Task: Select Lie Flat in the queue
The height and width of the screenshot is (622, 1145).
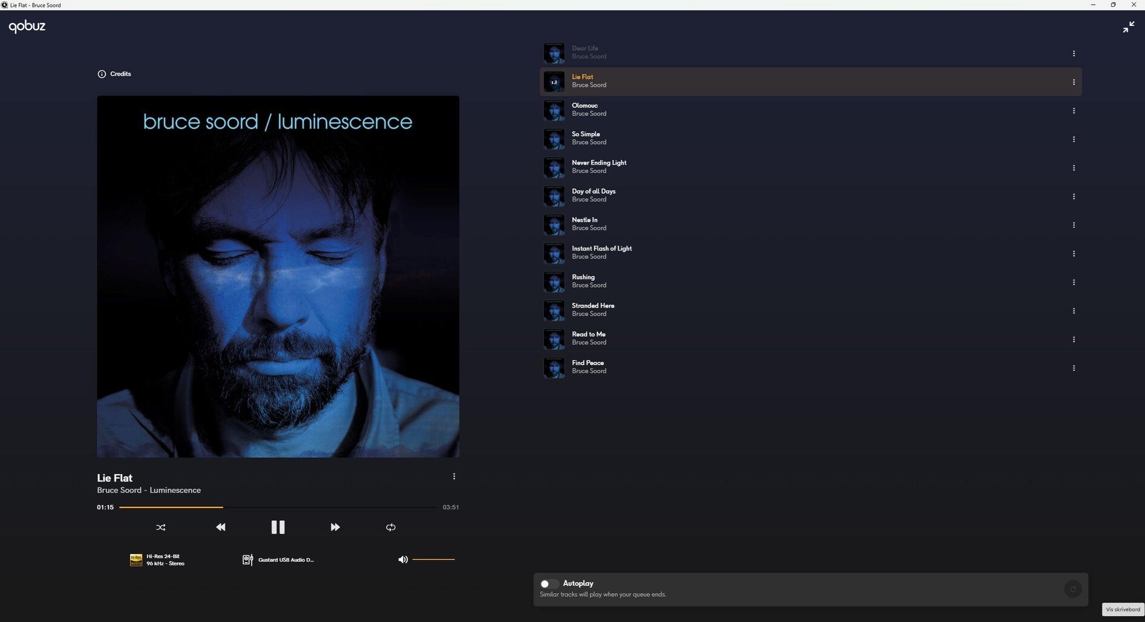Action: click(x=811, y=82)
